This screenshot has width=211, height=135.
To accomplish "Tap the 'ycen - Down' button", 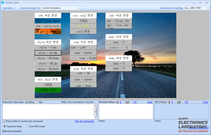I will click(83, 85).
